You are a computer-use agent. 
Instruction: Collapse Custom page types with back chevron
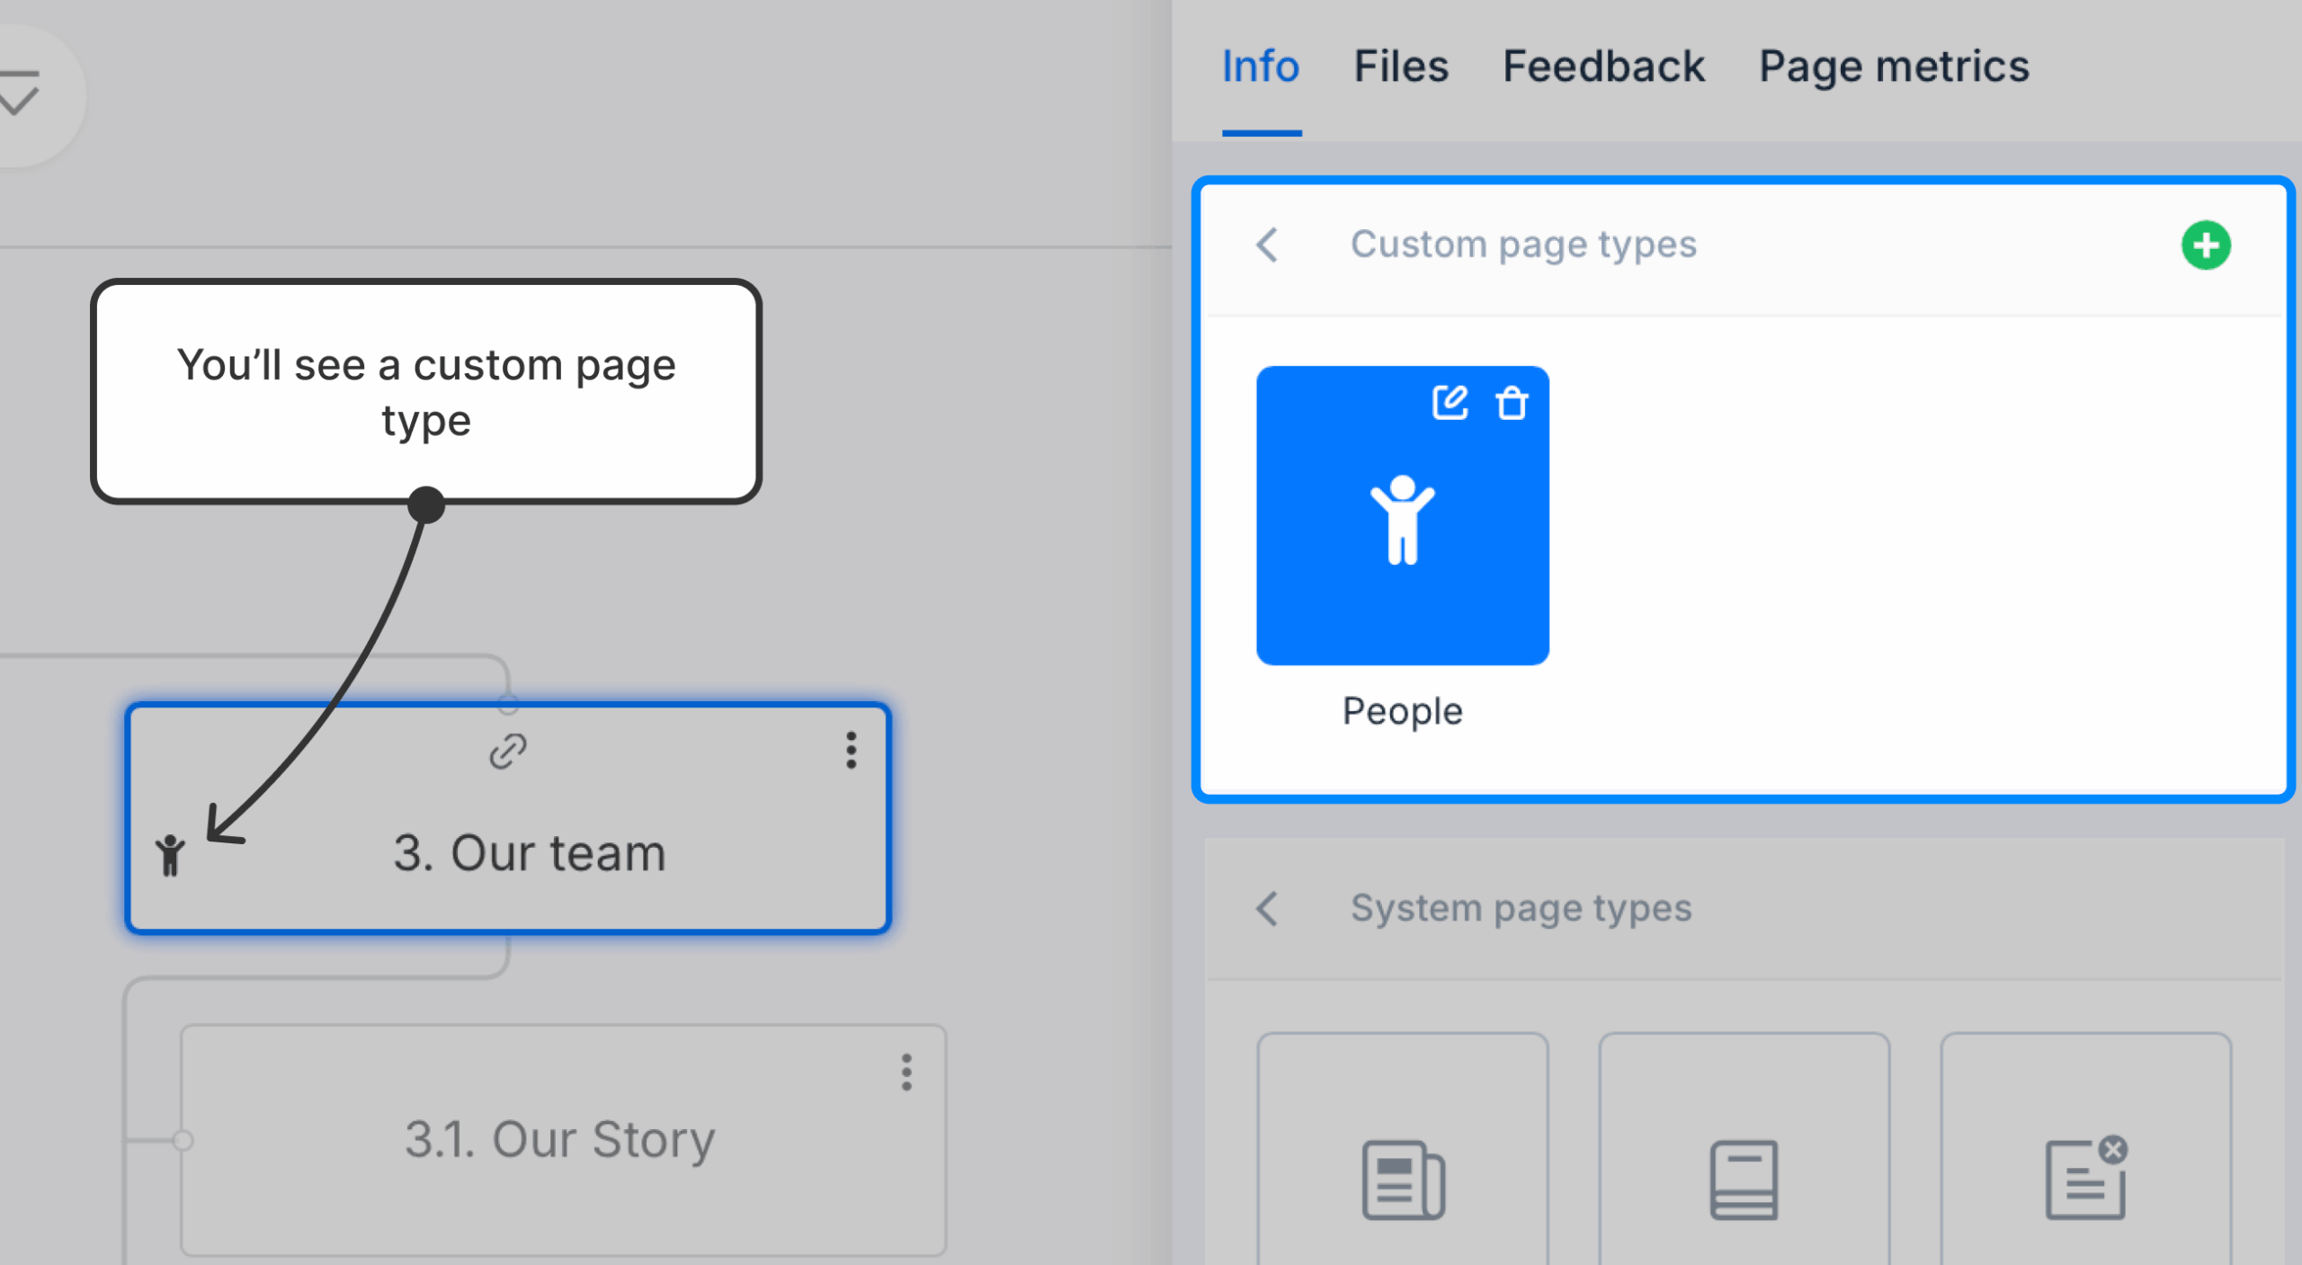click(x=1268, y=245)
